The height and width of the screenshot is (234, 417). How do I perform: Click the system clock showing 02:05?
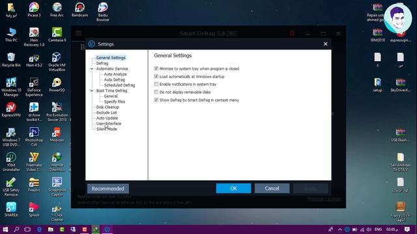392,229
